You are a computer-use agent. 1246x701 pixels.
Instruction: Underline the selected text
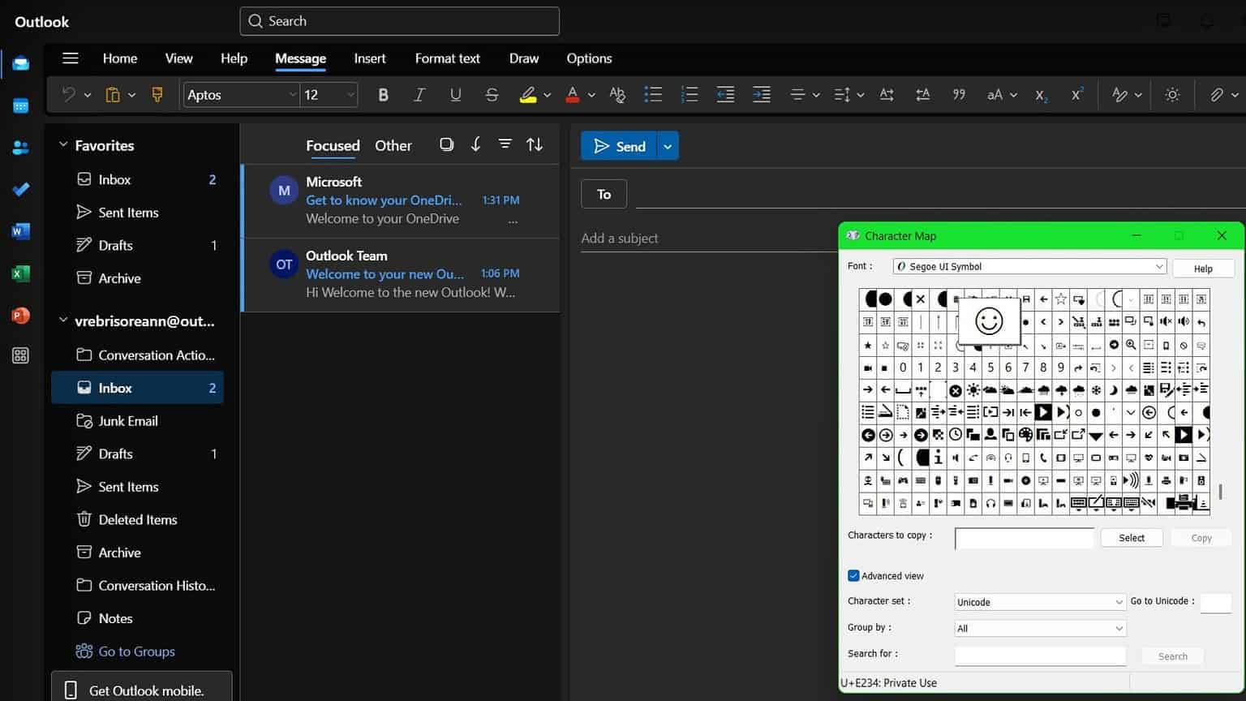[455, 95]
